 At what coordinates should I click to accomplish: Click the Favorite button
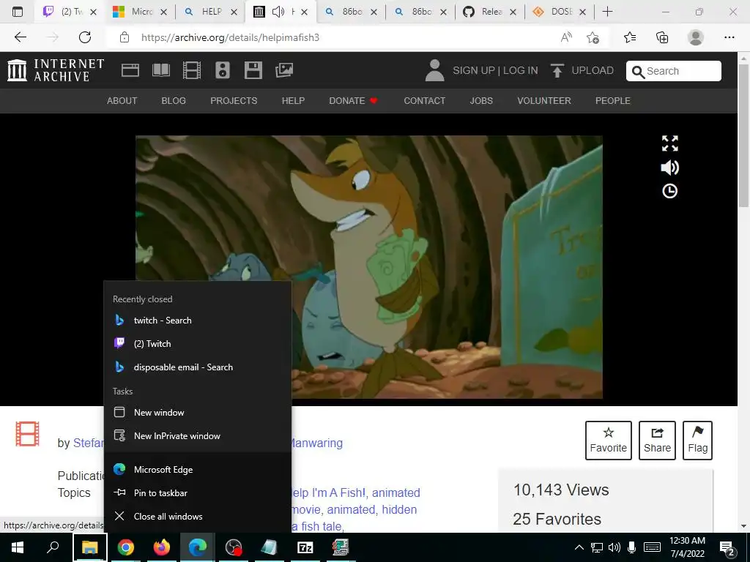pyautogui.click(x=609, y=440)
